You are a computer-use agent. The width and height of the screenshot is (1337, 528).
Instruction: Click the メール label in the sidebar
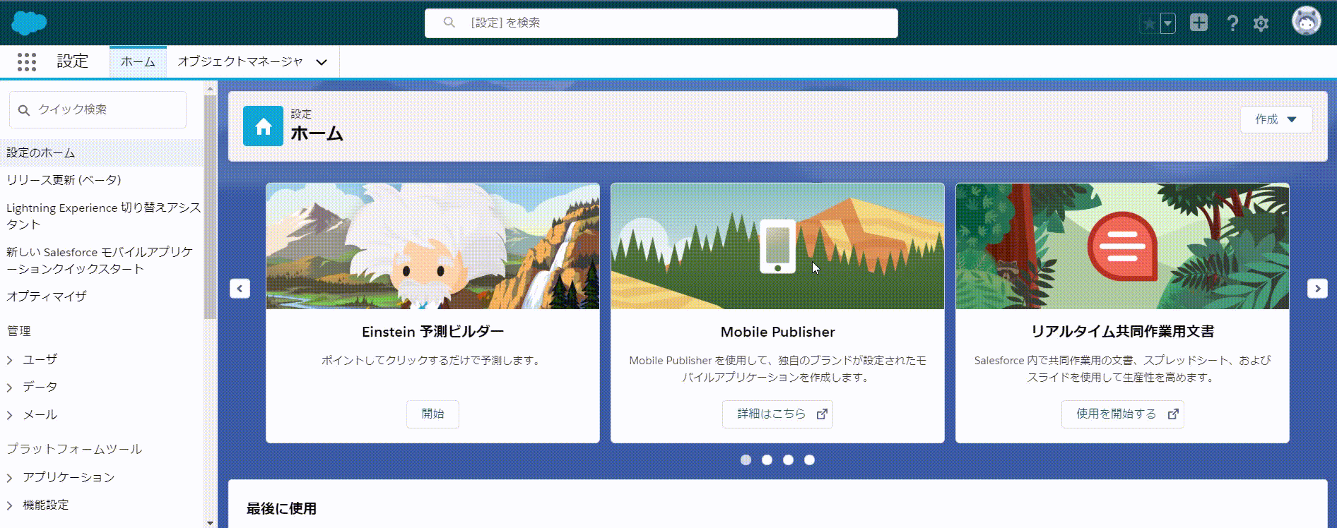point(40,415)
